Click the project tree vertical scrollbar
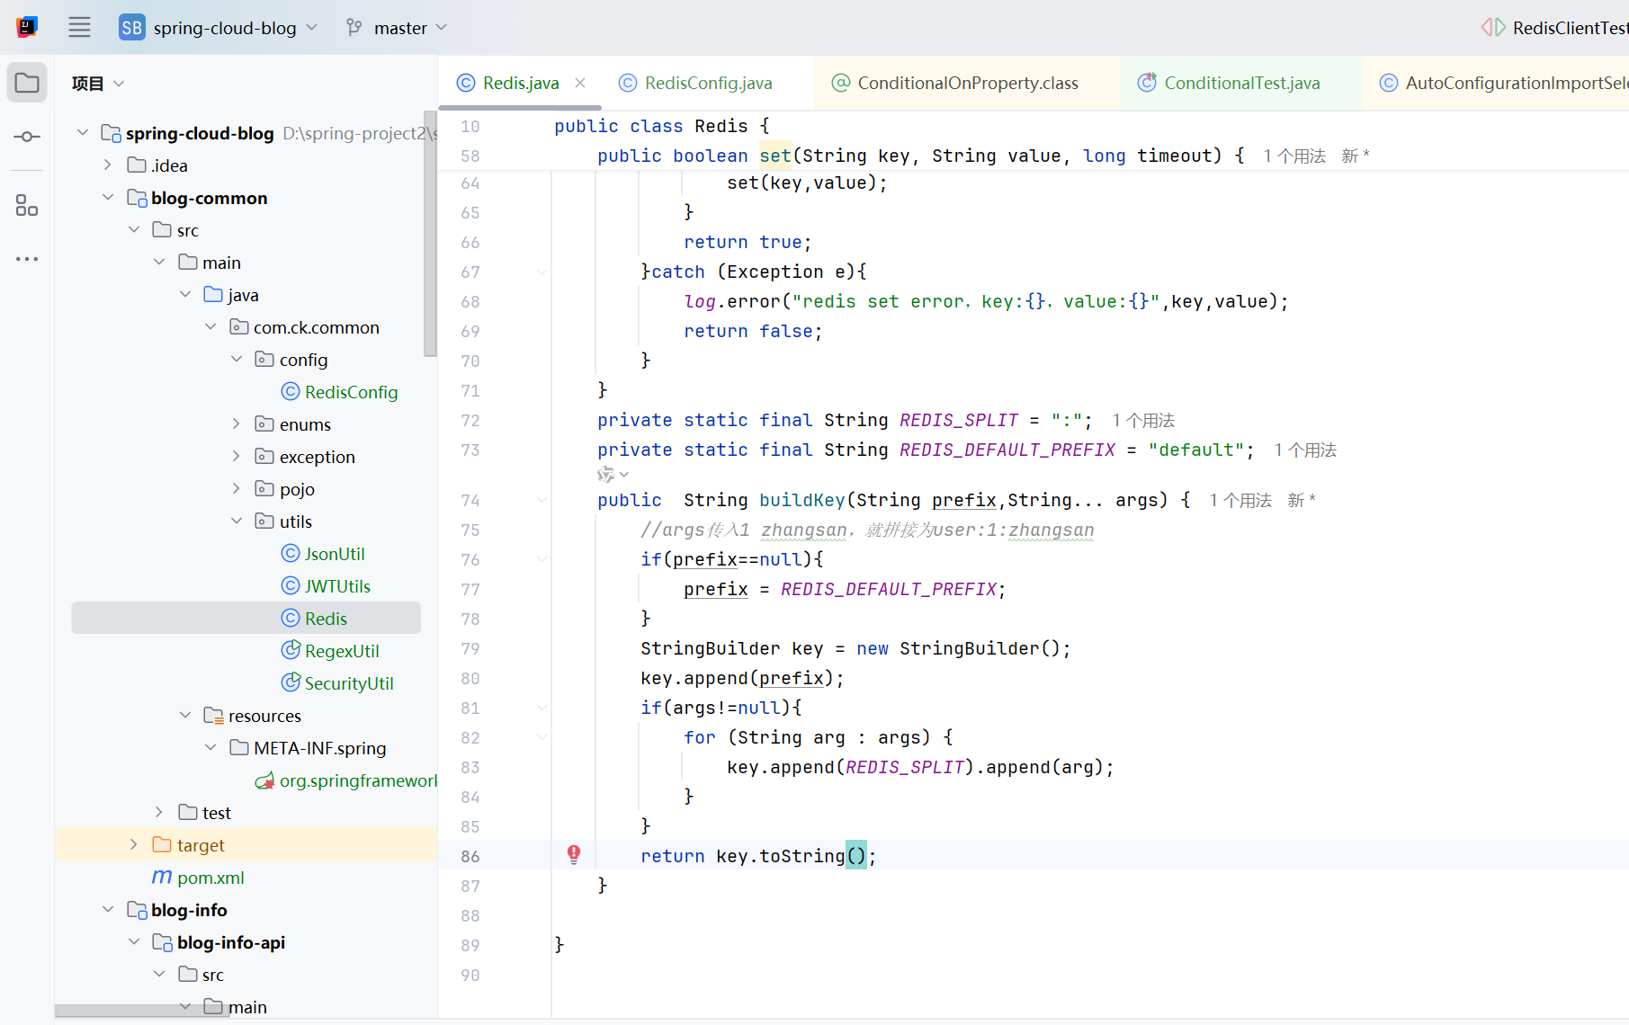The width and height of the screenshot is (1629, 1025). pyautogui.click(x=430, y=234)
